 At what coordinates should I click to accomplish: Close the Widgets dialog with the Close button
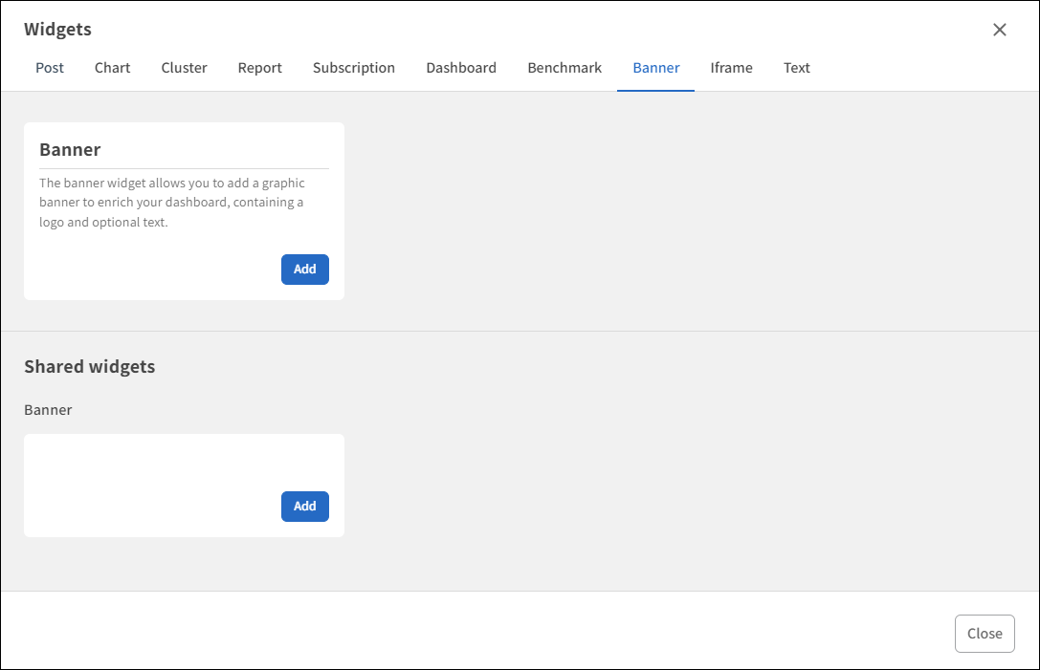coord(985,633)
